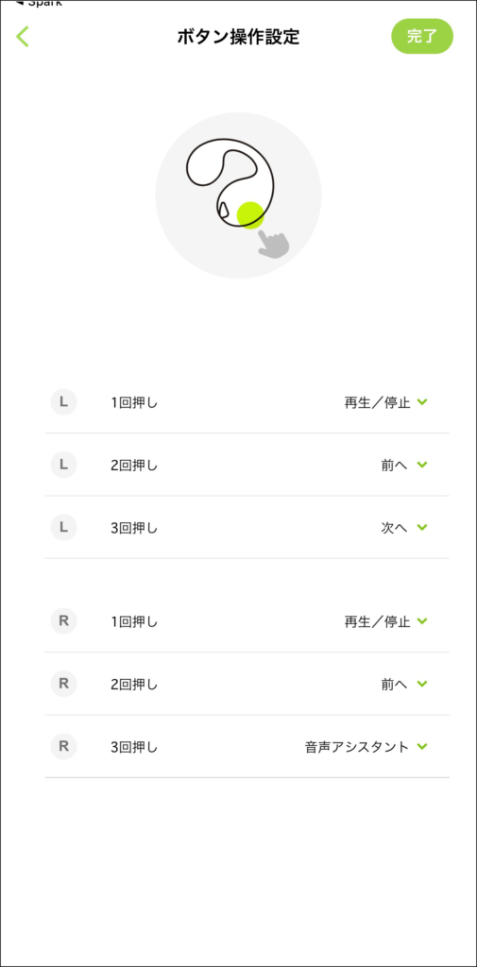Viewport: 477px width, 967px height.
Task: Tap the R badge beside right 1回押し
Action: coord(63,621)
